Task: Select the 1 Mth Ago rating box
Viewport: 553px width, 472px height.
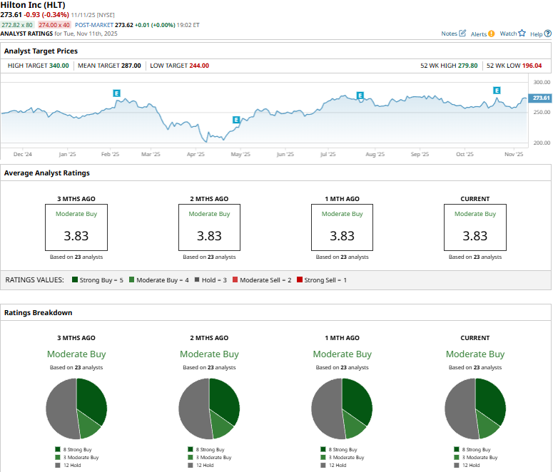Action: (x=342, y=227)
